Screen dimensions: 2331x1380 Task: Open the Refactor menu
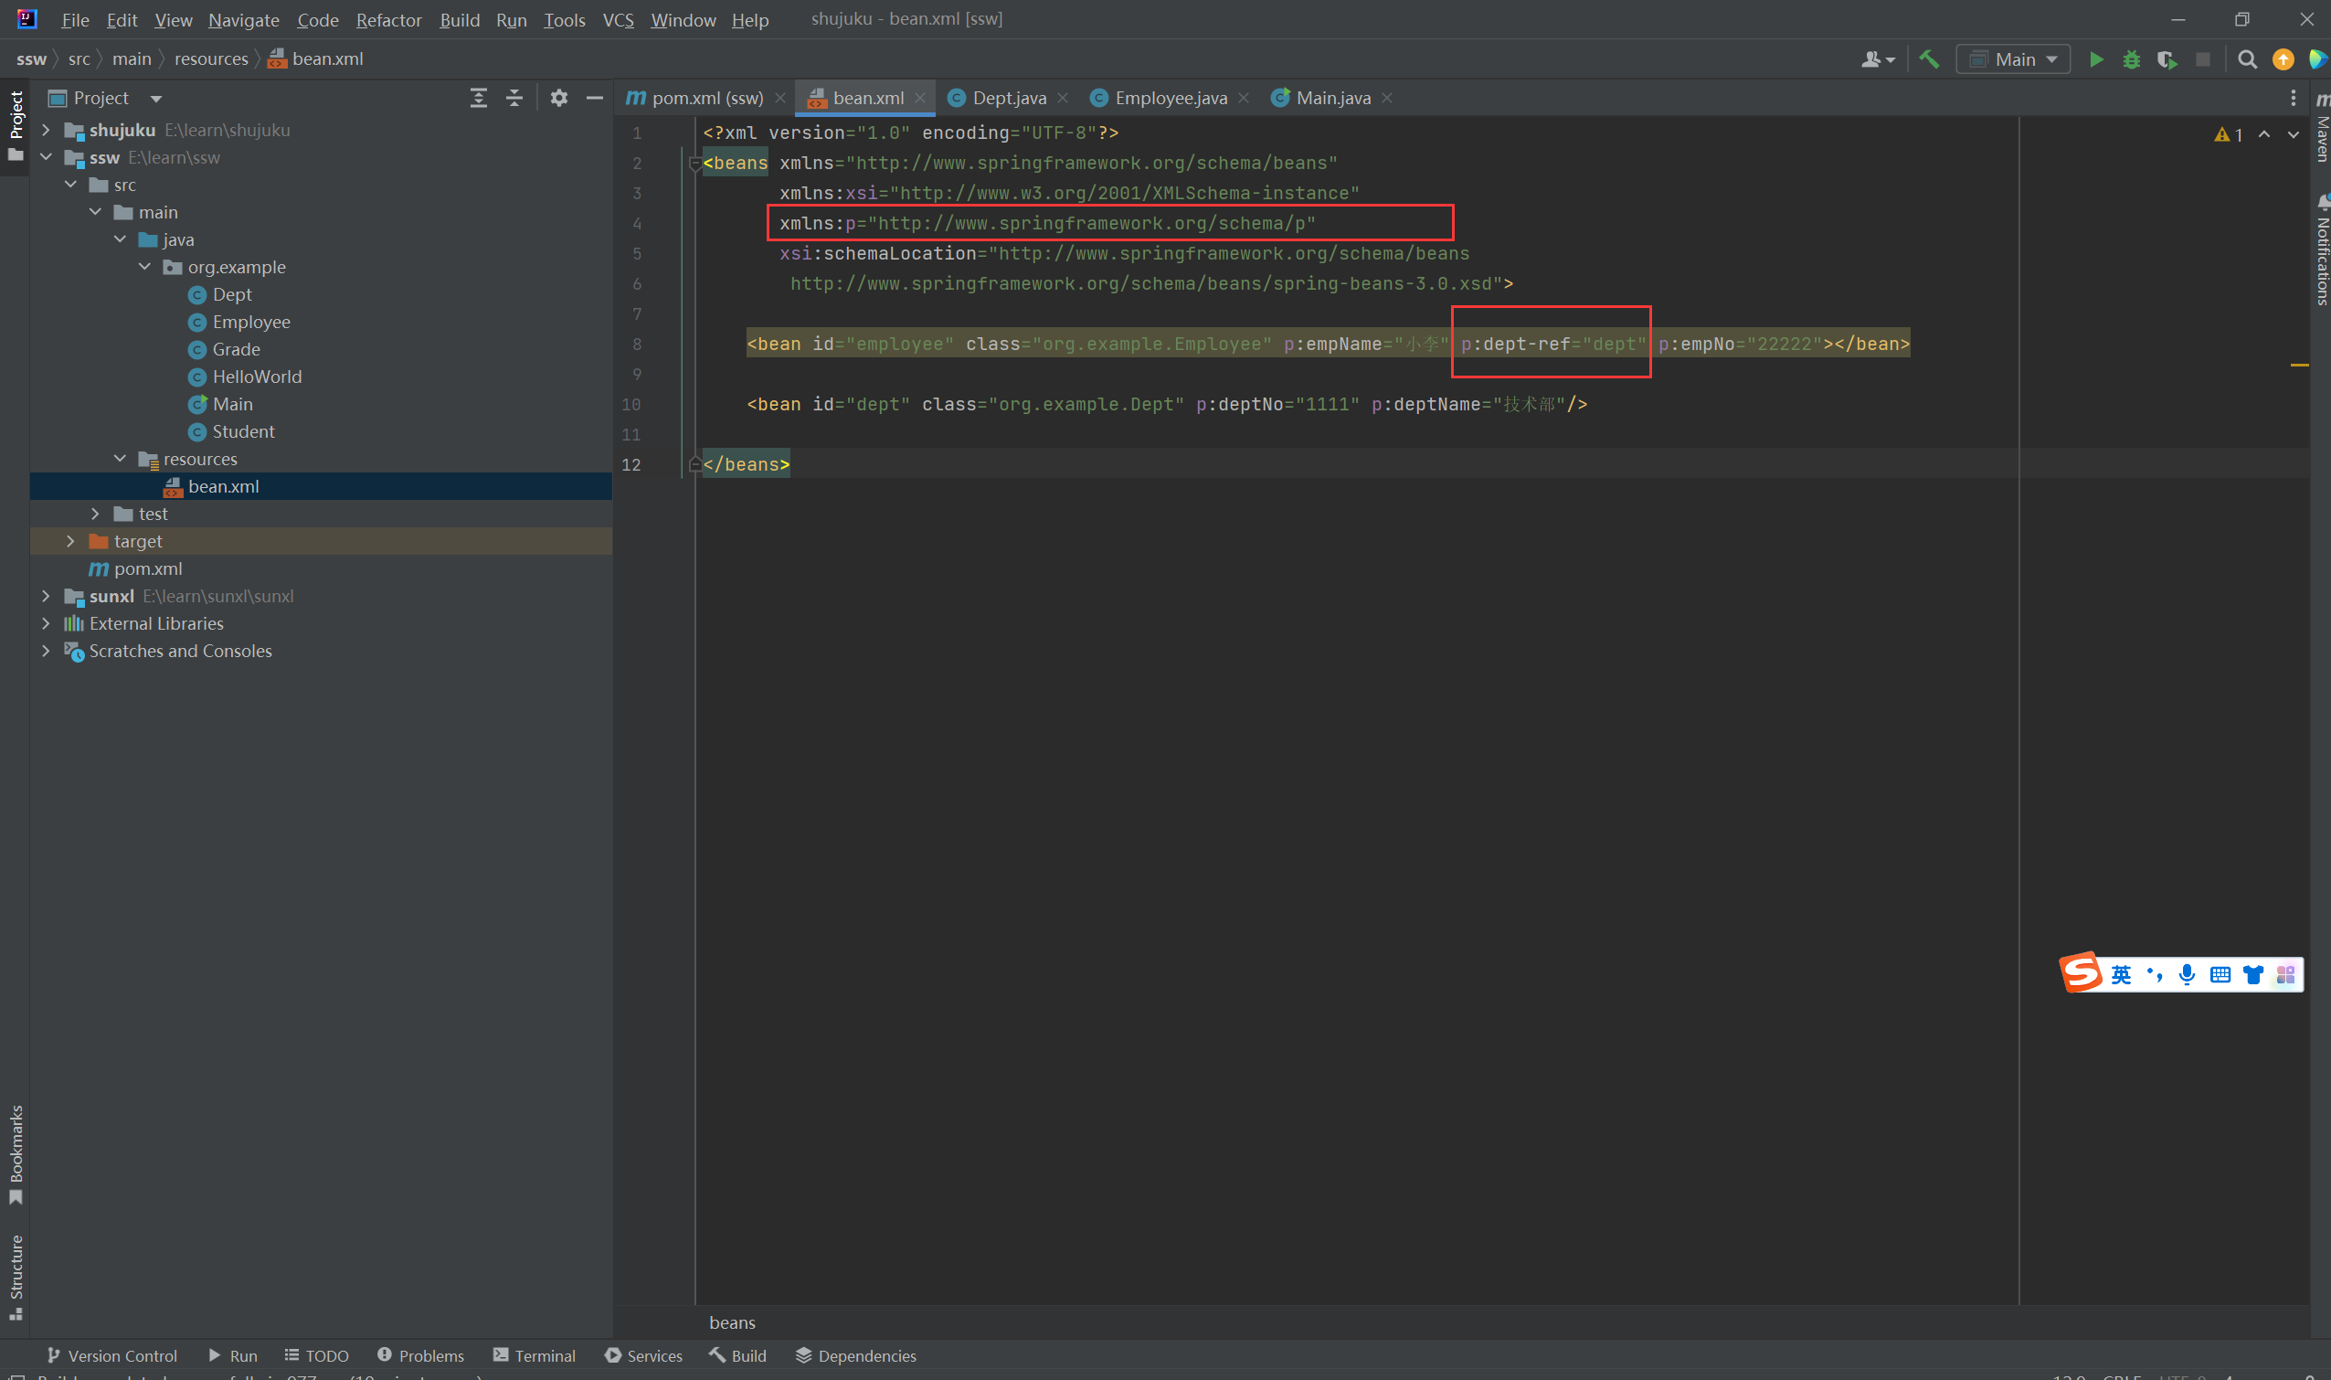pos(387,19)
